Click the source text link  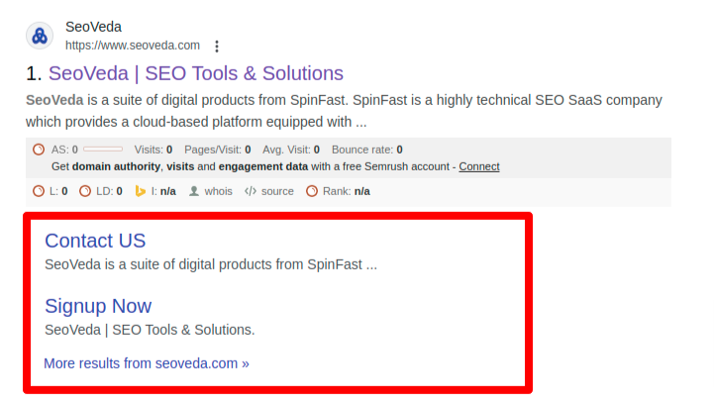pos(277,191)
